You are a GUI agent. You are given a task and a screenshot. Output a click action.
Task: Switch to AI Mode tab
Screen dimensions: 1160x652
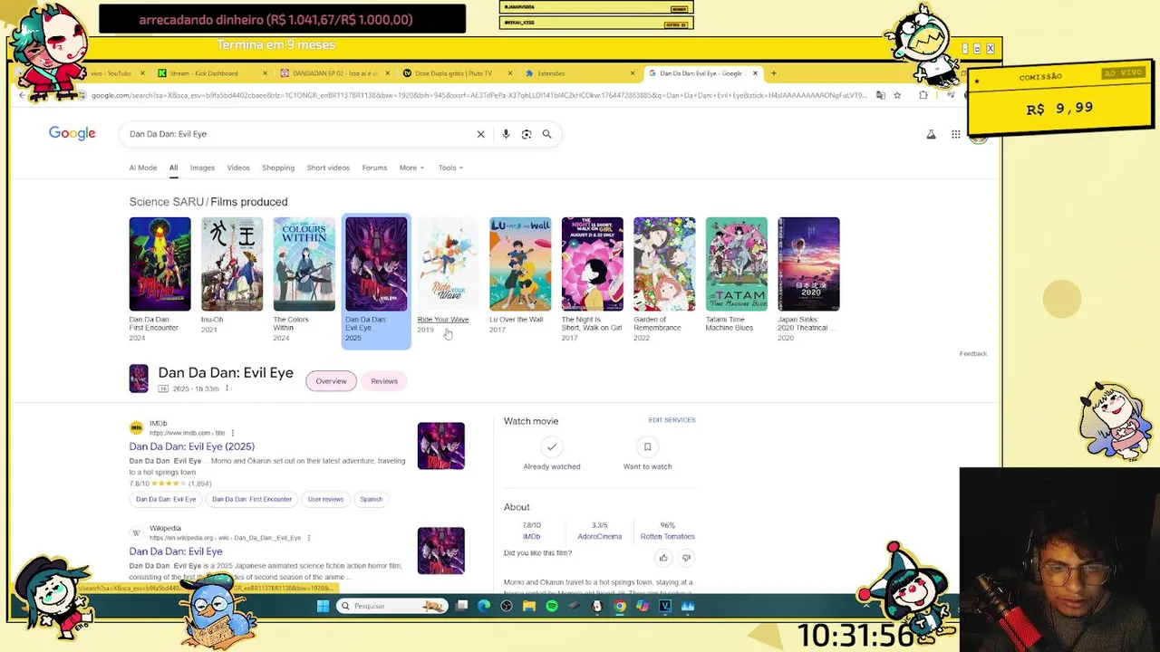click(143, 168)
